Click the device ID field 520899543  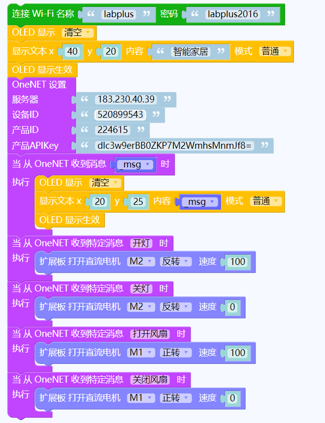coord(120,115)
